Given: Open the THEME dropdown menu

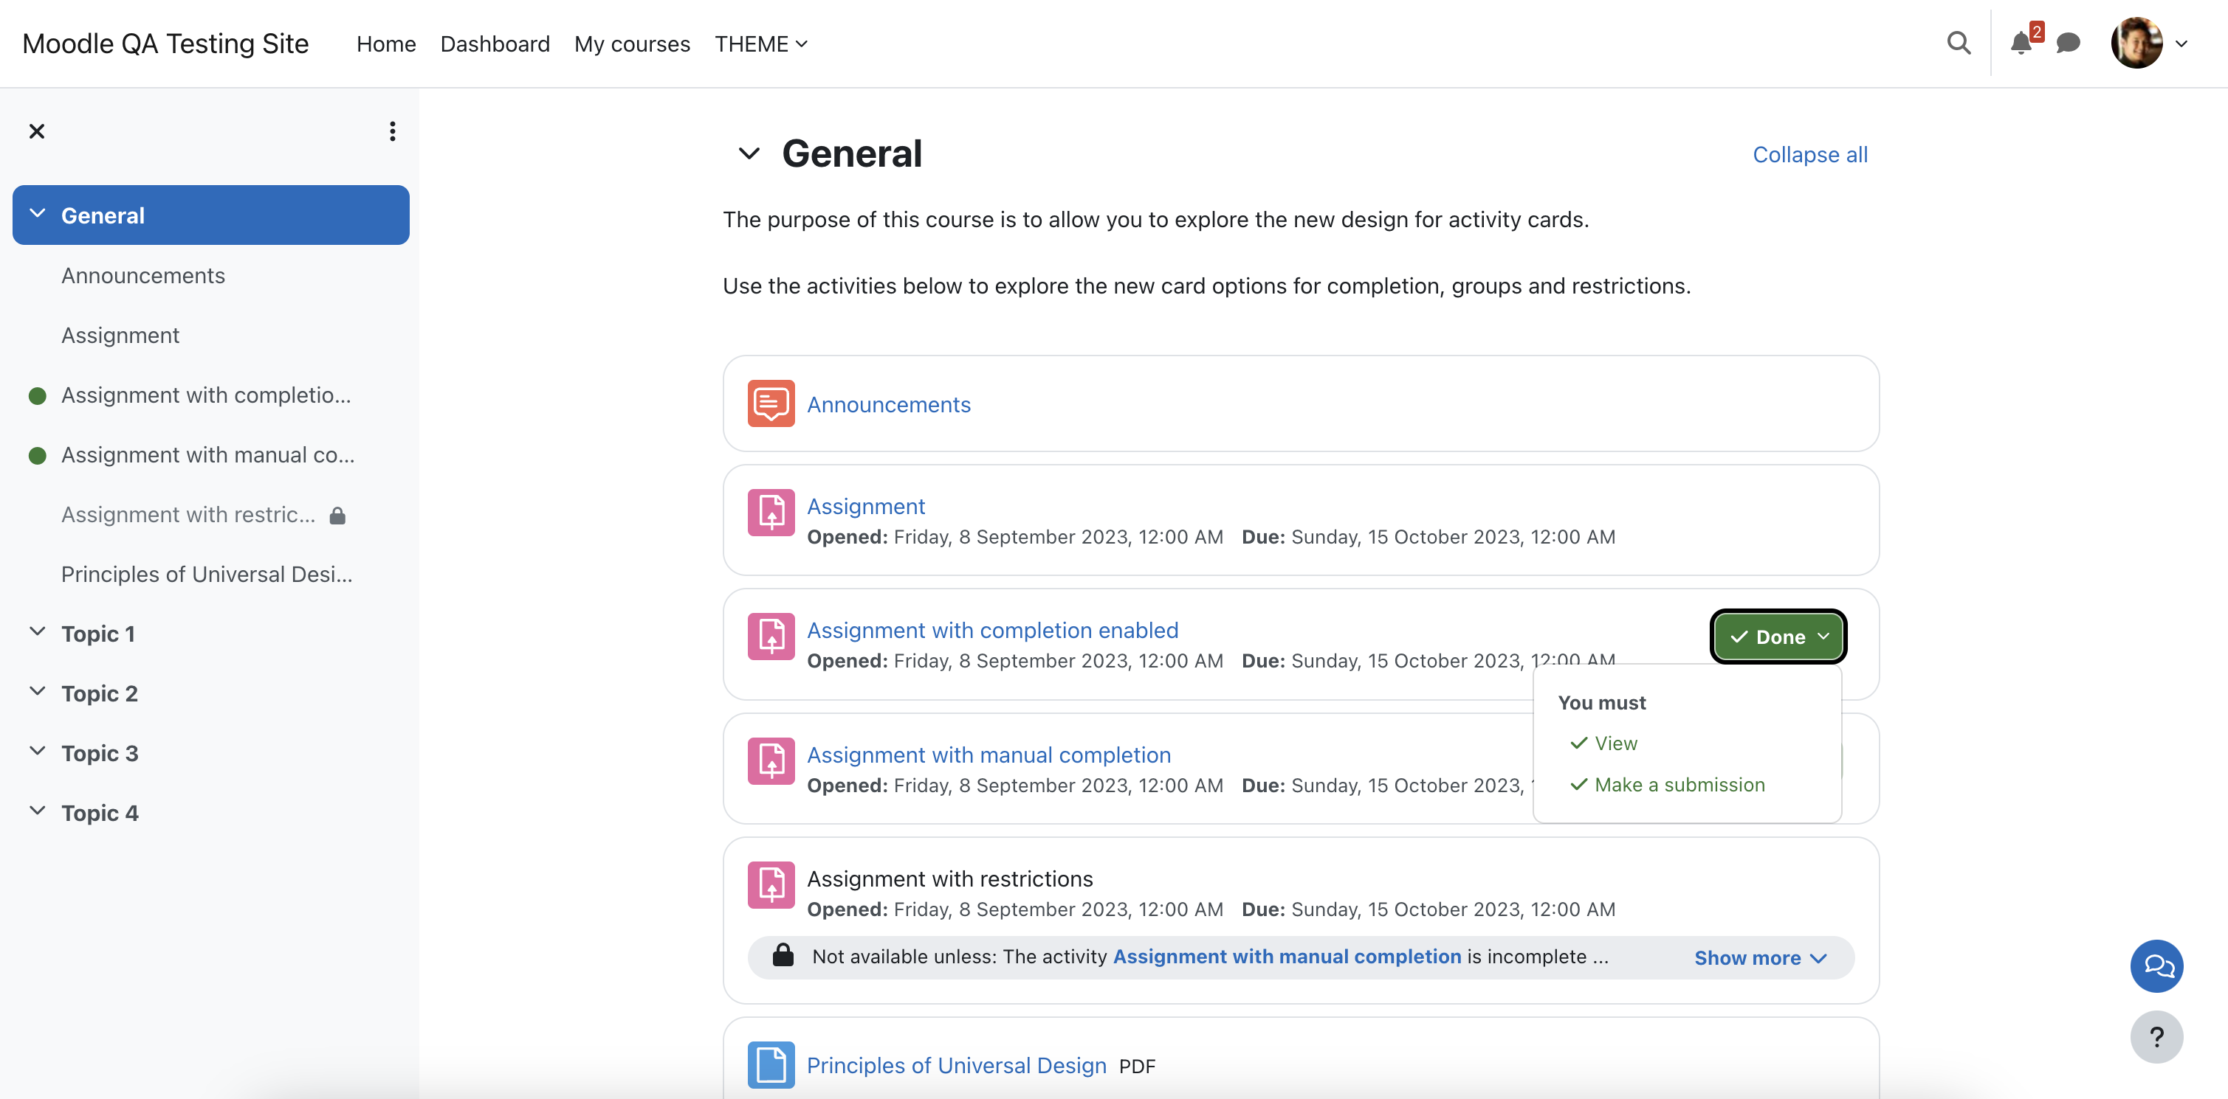Looking at the screenshot, I should click(761, 44).
